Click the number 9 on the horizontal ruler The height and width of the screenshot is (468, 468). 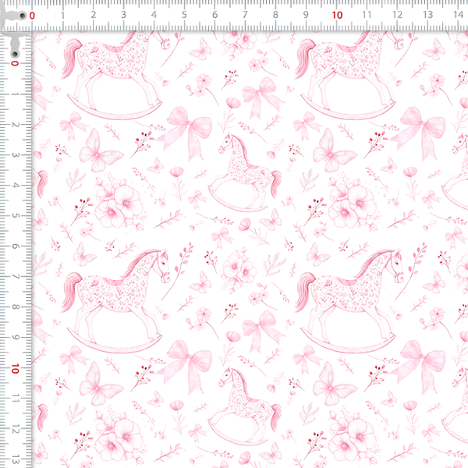(306, 15)
